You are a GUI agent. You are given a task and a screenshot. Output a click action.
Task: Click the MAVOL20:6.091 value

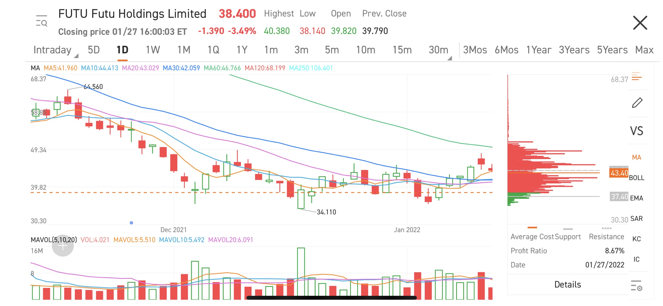coord(231,240)
